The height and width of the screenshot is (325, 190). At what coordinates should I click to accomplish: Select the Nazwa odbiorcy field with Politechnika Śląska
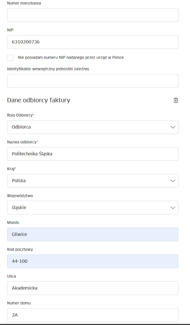pos(92,154)
